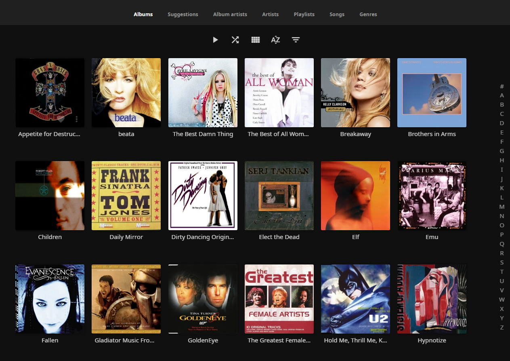Switch to the Playlists tab
510x361 pixels.
[304, 14]
